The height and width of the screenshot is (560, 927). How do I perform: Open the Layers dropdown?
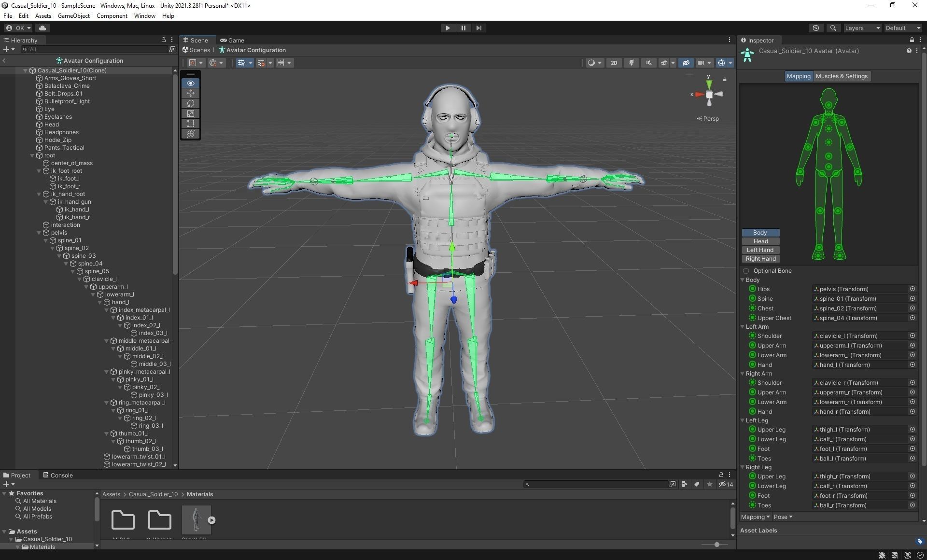coord(862,28)
